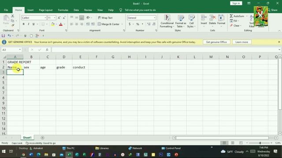Click Increase Indent icon
Viewport: 282px width, 158px height.
tap(93, 24)
